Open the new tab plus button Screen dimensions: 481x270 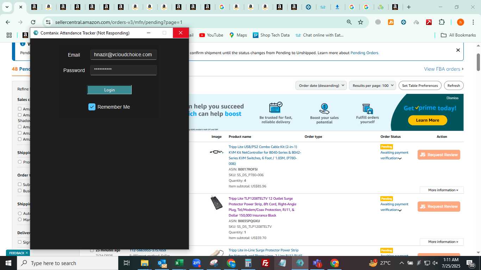pyautogui.click(x=408, y=7)
